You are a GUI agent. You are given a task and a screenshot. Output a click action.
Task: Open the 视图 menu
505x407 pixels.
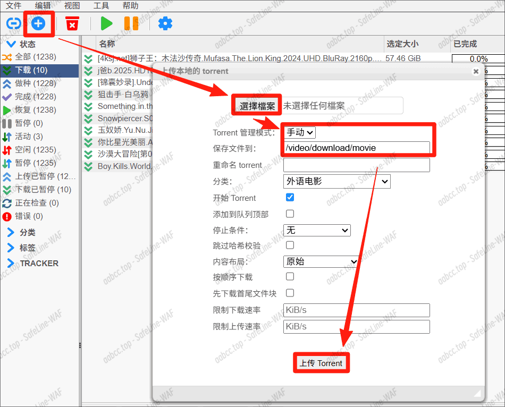72,5
